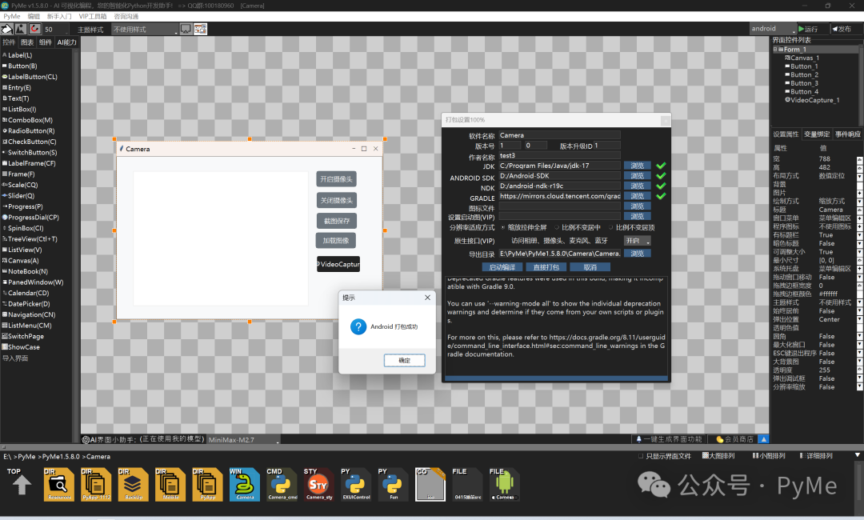Click 取消 in the packaging dialog
The width and height of the screenshot is (864, 520).
pyautogui.click(x=590, y=267)
